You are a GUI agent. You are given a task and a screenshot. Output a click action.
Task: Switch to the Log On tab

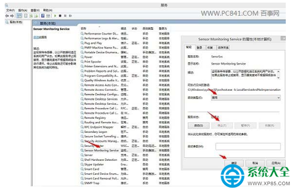(x=199, y=48)
